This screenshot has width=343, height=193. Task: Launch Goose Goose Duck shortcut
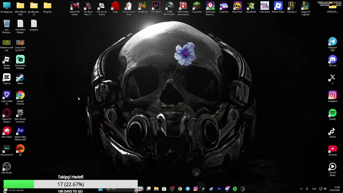click(129, 9)
